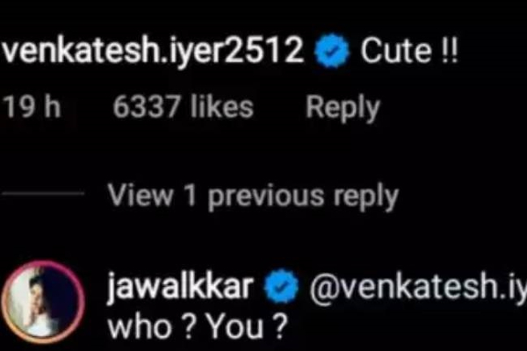Select the "Cute !!" comment text

coord(409,51)
